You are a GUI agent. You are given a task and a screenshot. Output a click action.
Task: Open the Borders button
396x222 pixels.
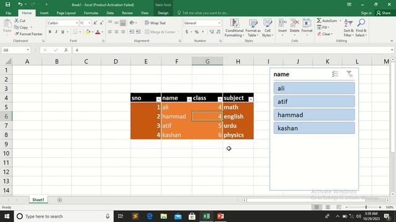75,32
